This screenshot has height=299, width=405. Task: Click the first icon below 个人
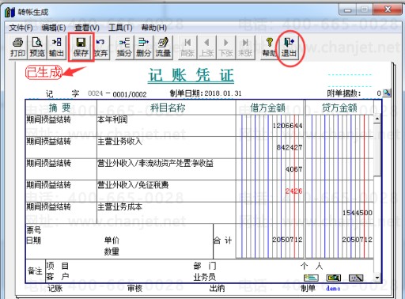tap(311, 278)
